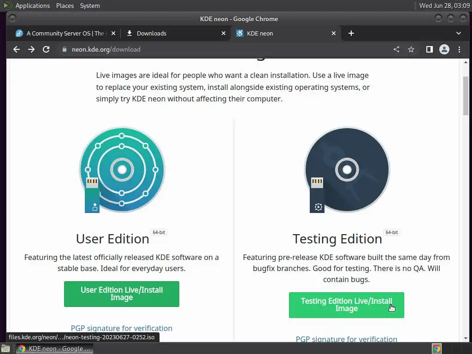Click the vertical page scrollbar thumb
The image size is (472, 354).
point(466,96)
